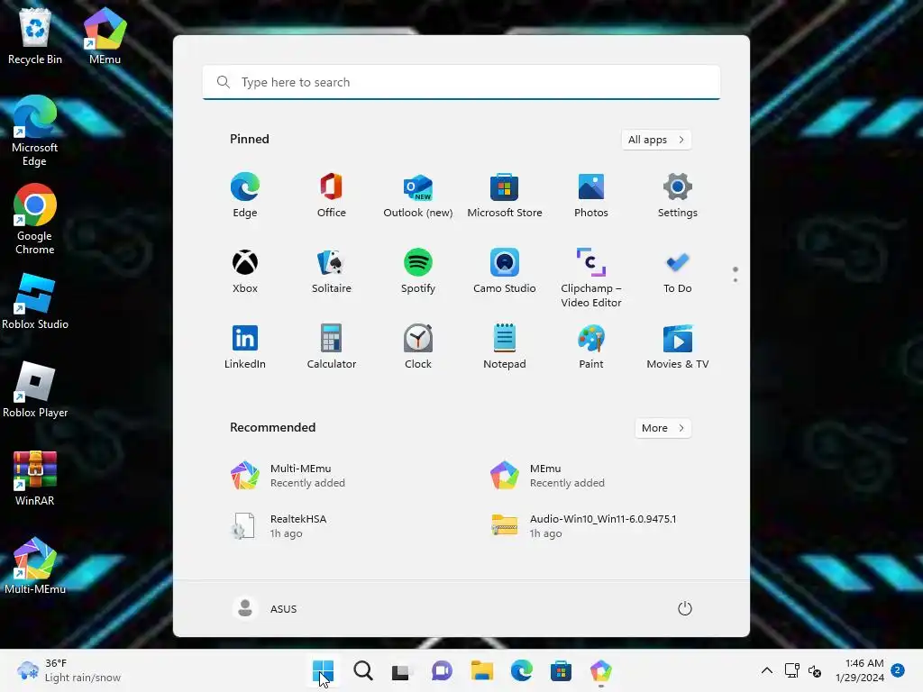The image size is (923, 692).
Task: Open Edge from the taskbar
Action: pos(521,670)
